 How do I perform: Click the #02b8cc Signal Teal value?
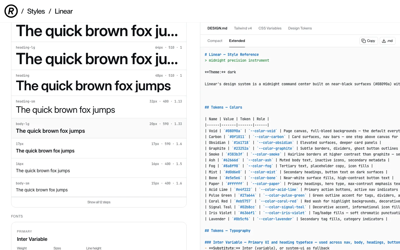tap(247, 207)
